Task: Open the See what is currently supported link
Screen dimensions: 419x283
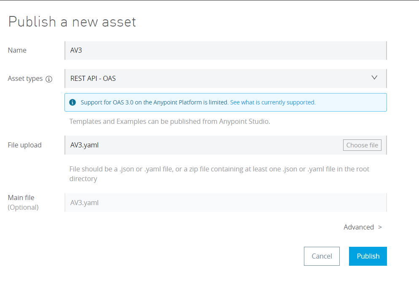Action: [x=273, y=102]
